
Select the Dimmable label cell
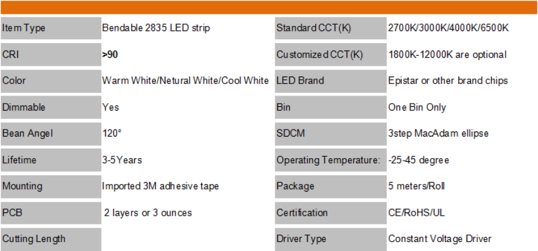(51, 107)
